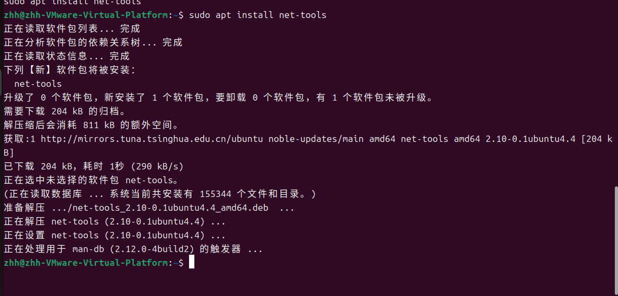Viewport: 618px width, 296px height.
Task: Select the indented net-tools package name line
Action: [38, 84]
